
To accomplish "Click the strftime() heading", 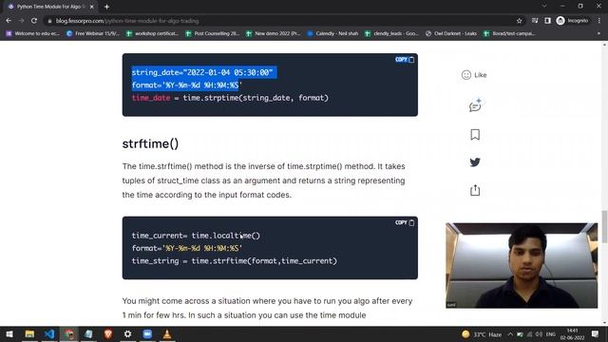I will [x=150, y=143].
